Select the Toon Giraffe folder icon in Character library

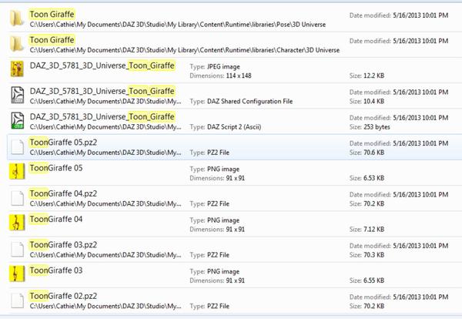[x=17, y=44]
